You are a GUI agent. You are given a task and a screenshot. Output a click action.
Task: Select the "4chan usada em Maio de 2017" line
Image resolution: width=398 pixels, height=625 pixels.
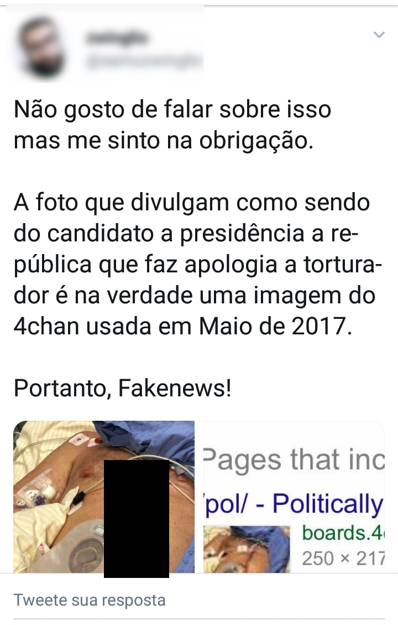[x=183, y=326]
